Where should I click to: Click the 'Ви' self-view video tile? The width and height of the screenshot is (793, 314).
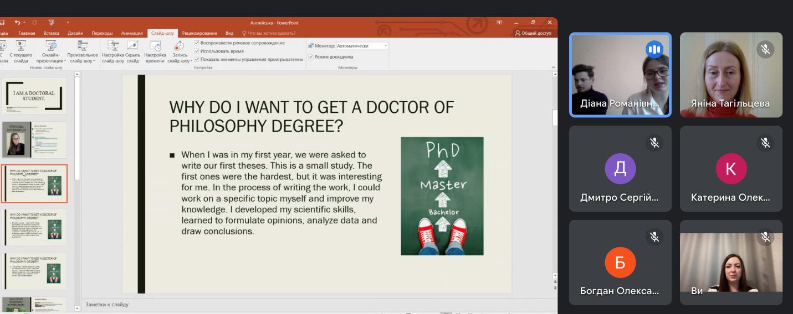tap(731, 263)
